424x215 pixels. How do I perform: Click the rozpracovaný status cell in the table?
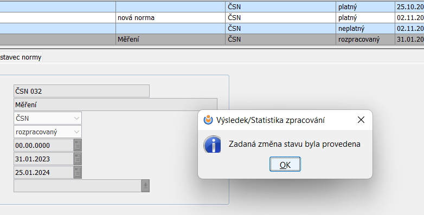365,39
